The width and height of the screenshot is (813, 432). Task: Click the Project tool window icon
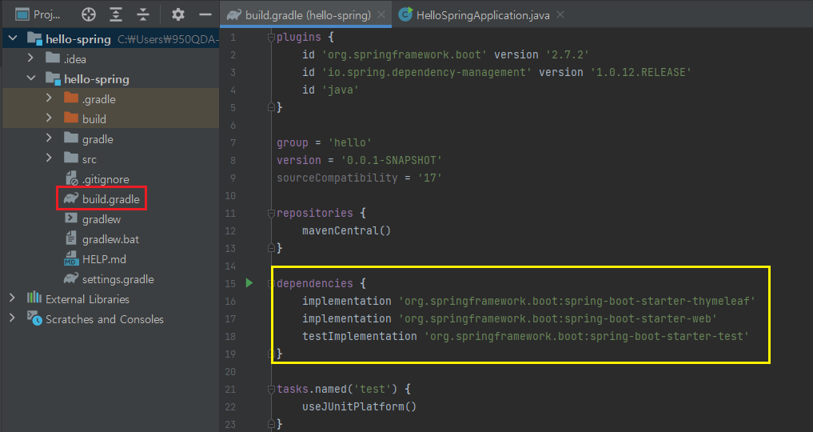pos(22,14)
